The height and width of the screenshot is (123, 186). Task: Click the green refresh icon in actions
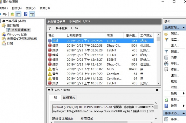pos(166,100)
